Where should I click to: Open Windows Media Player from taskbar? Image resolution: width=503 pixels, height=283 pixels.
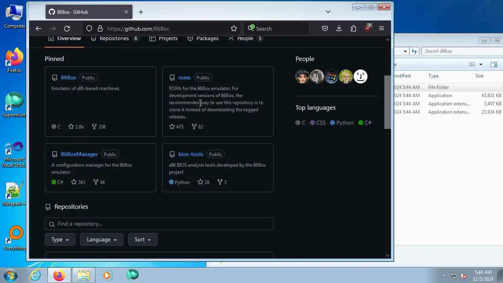coord(107,275)
